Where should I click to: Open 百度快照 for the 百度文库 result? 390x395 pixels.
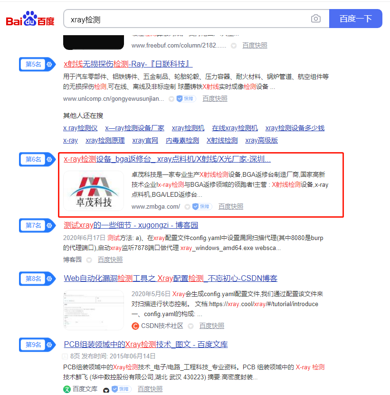[x=150, y=389]
